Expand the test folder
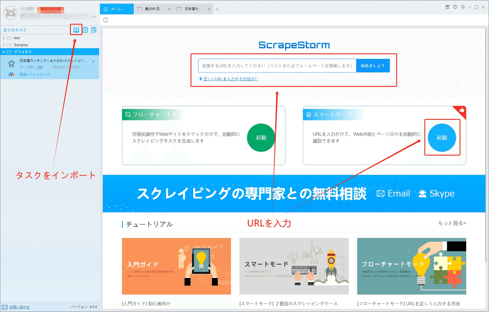Screen dimensions: 489x312 [x=4, y=38]
